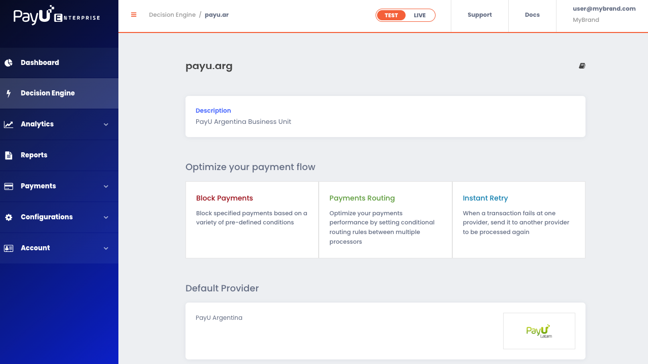Click the Dashboard pie chart icon
Viewport: 648px width, 364px height.
click(9, 63)
